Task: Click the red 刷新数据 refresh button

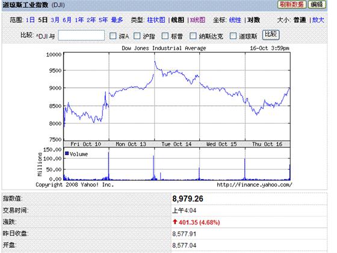Action: (x=292, y=4)
